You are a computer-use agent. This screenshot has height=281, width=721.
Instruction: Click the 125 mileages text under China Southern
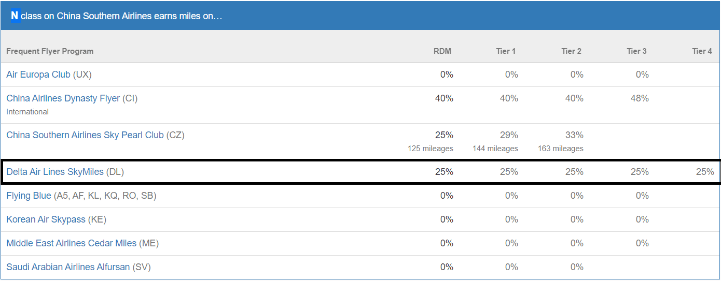[431, 149]
